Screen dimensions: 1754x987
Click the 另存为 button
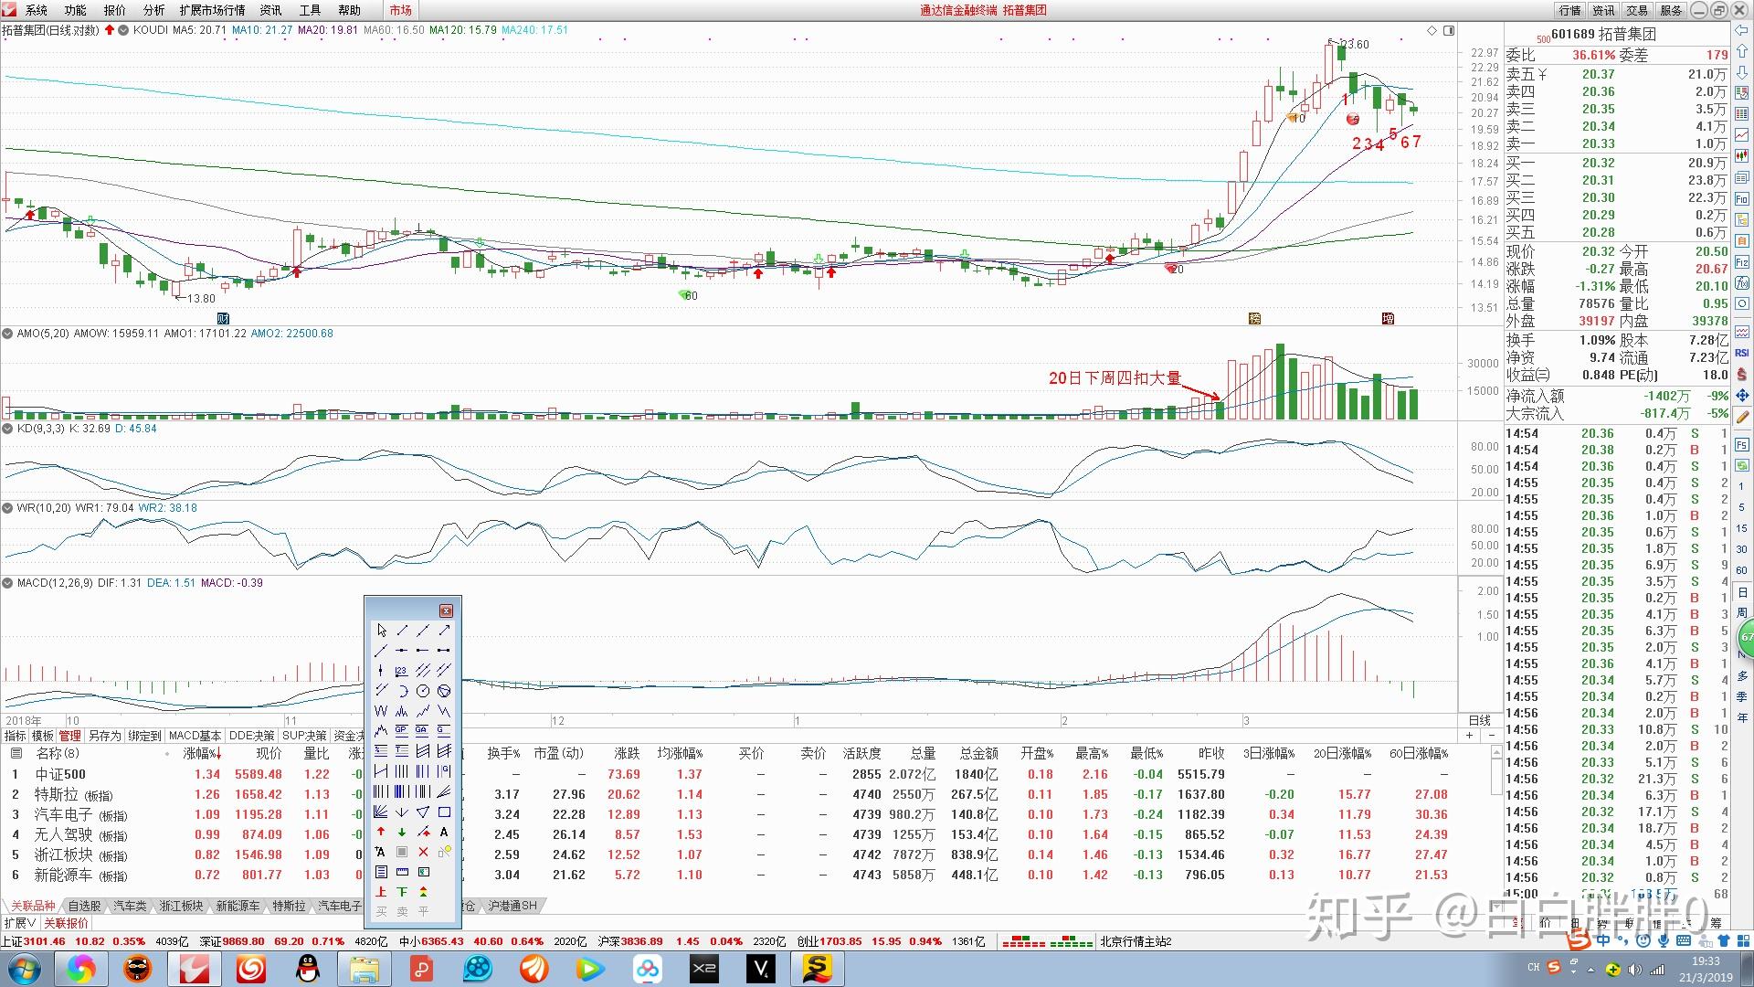[104, 736]
